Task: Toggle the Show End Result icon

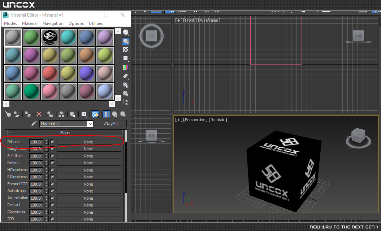Action: 107,114
